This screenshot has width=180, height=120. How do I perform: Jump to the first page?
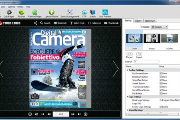pyautogui.click(x=43, y=114)
